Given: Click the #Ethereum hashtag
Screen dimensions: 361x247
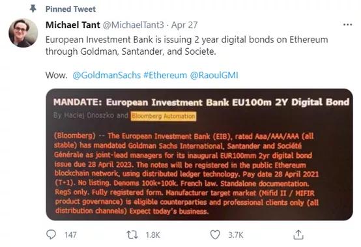Looking at the screenshot, I should tap(165, 76).
